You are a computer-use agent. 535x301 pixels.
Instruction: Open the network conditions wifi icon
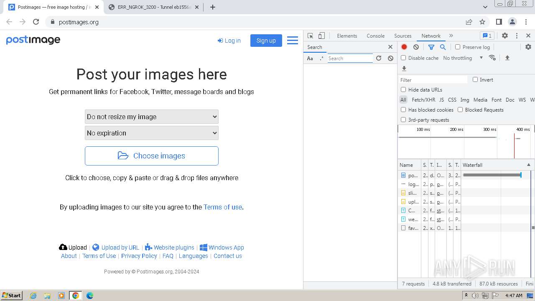pyautogui.click(x=492, y=58)
